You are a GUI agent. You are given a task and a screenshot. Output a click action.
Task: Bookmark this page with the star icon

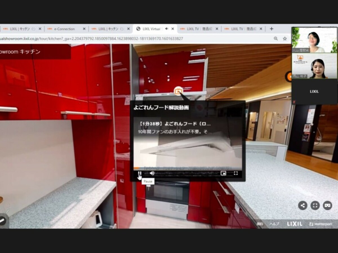285,39
